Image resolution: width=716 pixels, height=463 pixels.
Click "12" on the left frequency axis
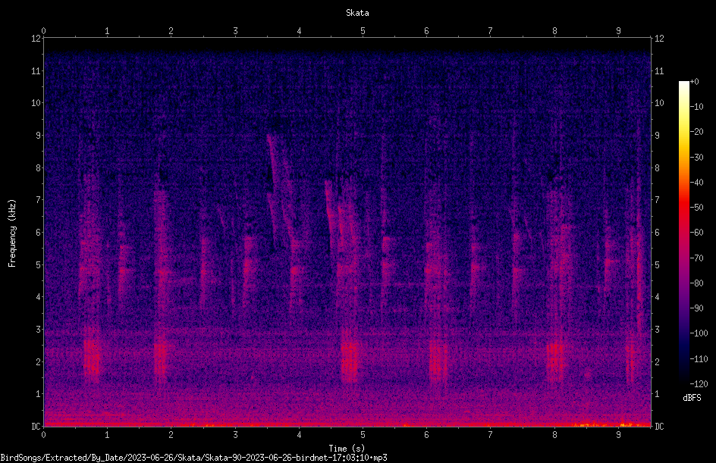pos(36,39)
